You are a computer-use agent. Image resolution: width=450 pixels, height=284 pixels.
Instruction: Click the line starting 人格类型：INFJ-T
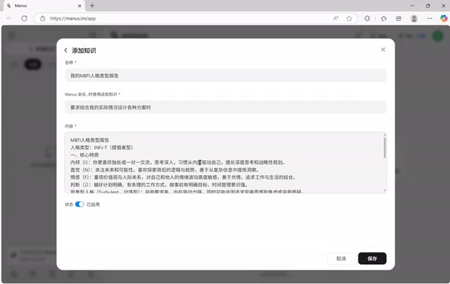tap(102, 148)
